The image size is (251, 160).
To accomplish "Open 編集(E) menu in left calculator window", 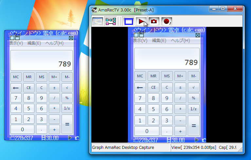I will pos(34,43).
